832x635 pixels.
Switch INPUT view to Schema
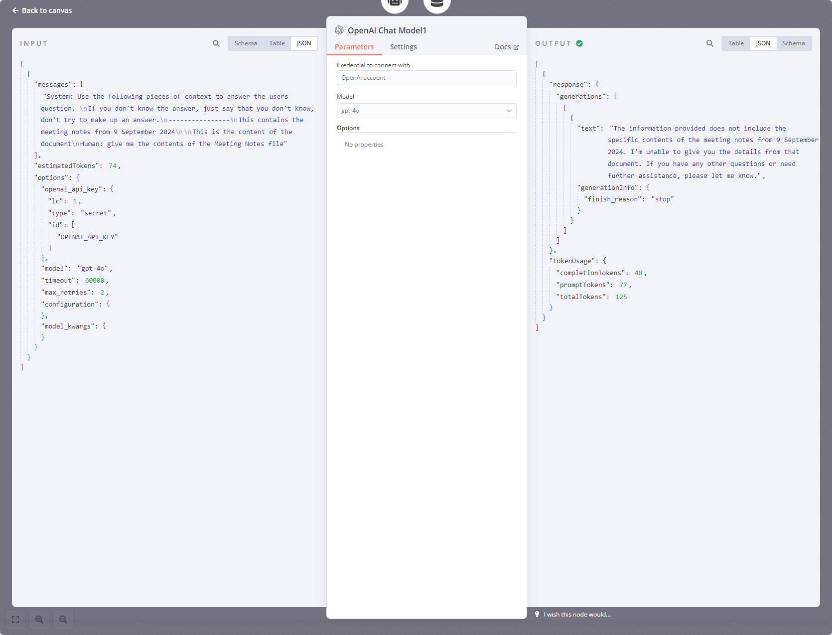coord(246,43)
